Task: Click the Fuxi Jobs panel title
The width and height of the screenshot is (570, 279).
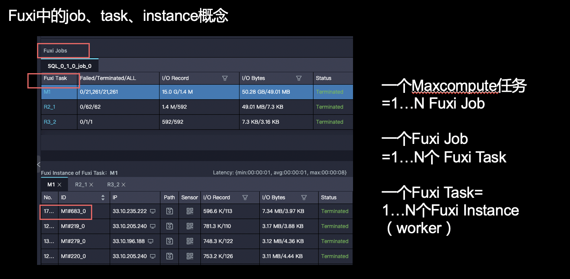Action: pos(55,51)
